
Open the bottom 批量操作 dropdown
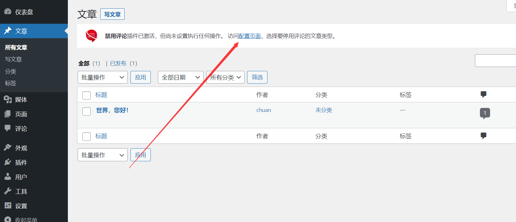point(103,155)
